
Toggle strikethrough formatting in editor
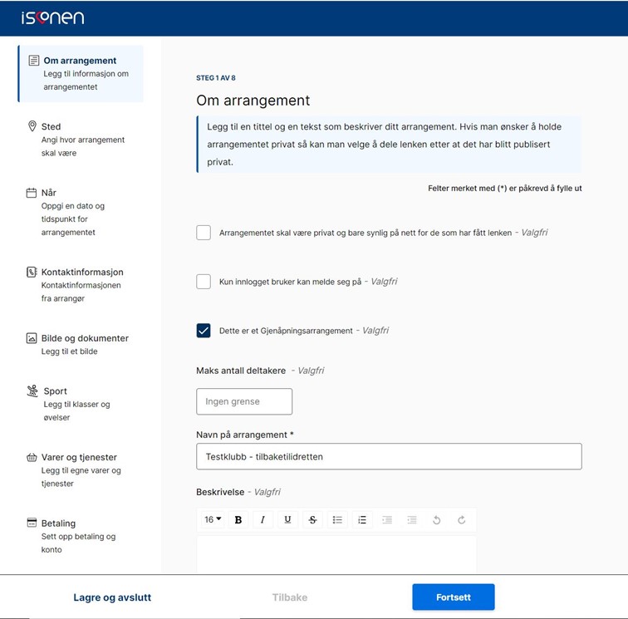pos(312,519)
